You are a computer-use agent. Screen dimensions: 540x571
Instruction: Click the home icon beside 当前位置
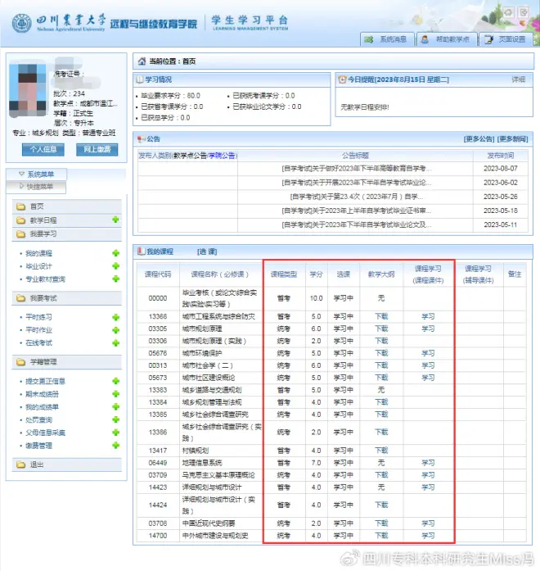(141, 61)
